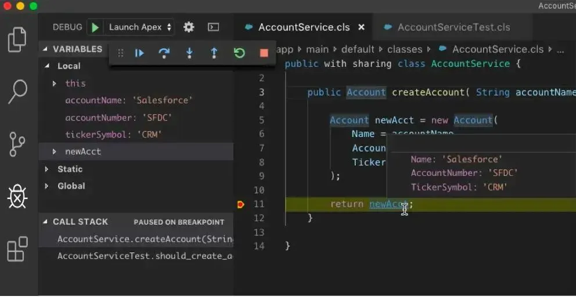
Task: Click the DEBUG panel title
Action: point(67,27)
